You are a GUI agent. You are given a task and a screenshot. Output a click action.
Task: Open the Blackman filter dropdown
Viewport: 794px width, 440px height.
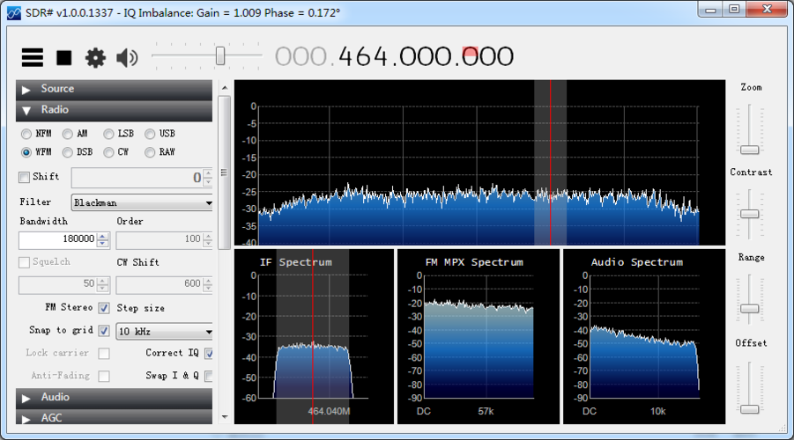tap(142, 202)
